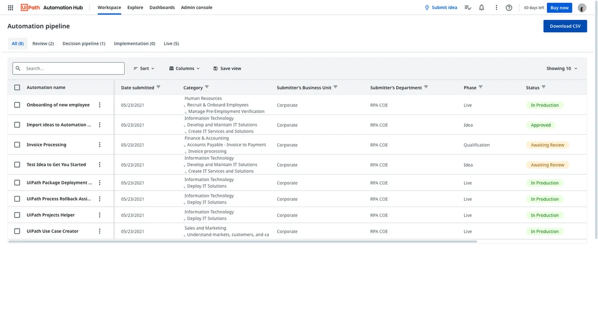598x336 pixels.
Task: Open the Explore menu
Action: (135, 7)
